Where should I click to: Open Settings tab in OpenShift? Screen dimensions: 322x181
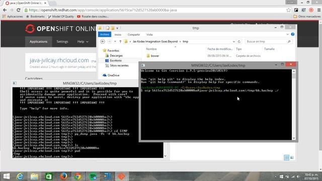(62, 42)
